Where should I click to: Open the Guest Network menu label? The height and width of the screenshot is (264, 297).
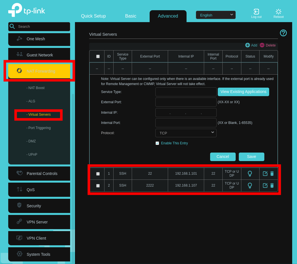(40, 55)
